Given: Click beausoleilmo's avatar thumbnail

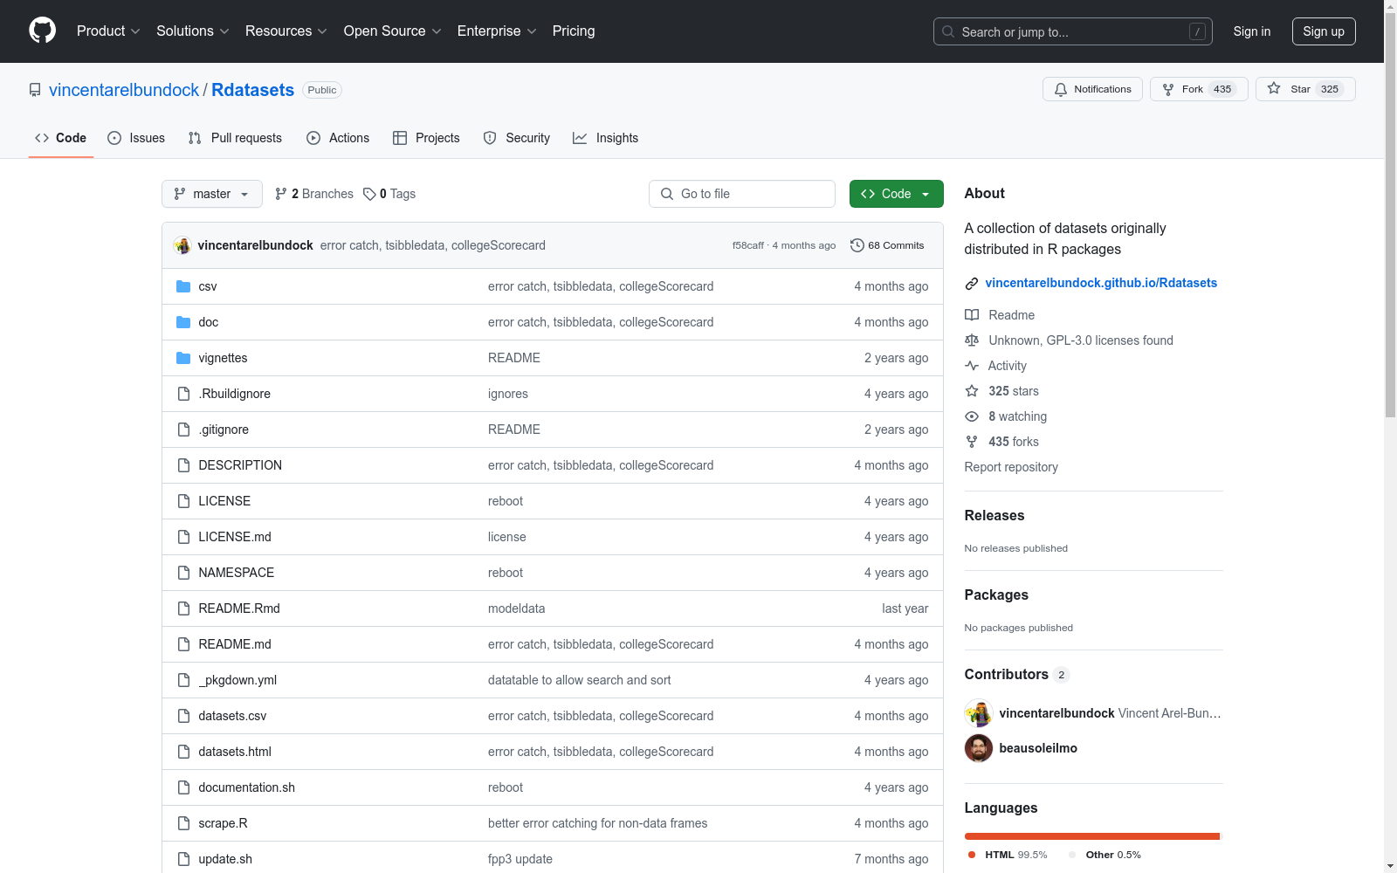Looking at the screenshot, I should [979, 748].
